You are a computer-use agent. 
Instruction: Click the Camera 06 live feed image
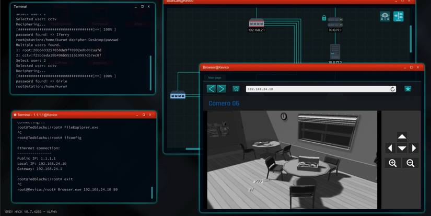292,160
